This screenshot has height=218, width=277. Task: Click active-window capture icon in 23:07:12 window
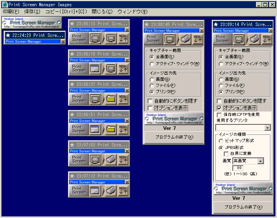[x=95, y=191]
